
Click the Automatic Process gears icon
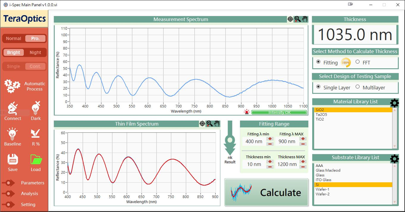click(x=13, y=86)
